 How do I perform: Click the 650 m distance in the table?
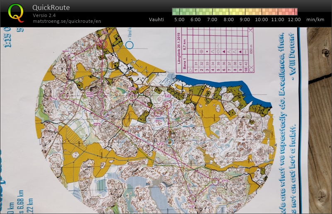click(251, 49)
